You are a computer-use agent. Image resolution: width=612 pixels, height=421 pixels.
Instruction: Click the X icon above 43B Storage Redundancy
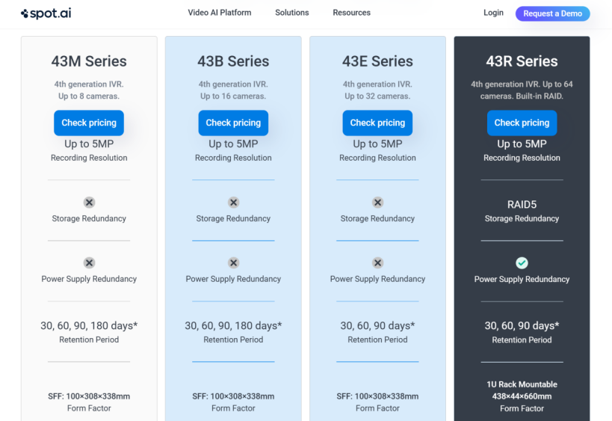click(233, 203)
